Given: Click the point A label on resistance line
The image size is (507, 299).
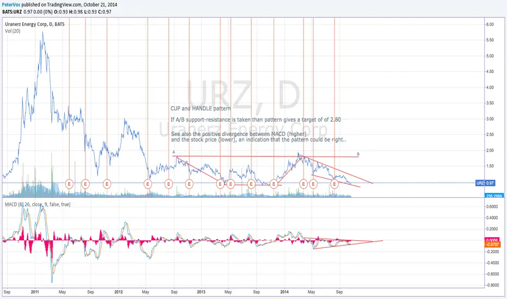Looking at the screenshot, I should pos(174,152).
